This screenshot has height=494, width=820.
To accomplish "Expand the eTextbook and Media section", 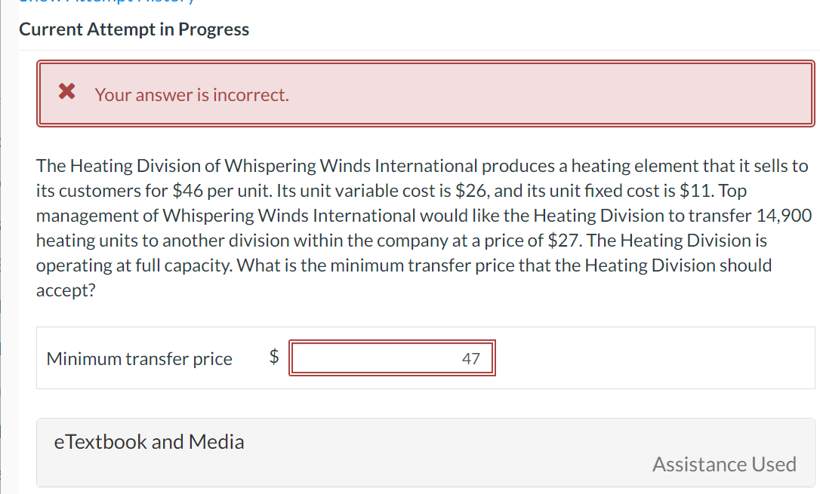I will pos(150,441).
